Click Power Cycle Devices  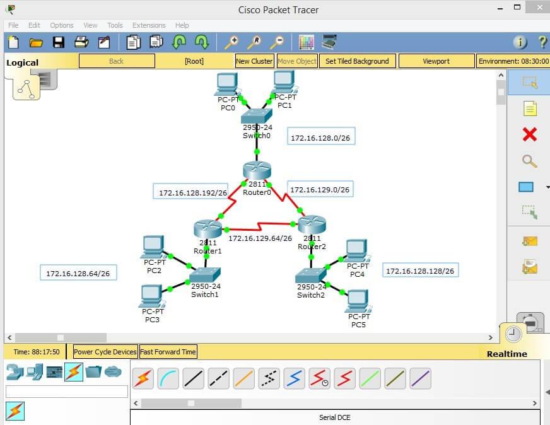(x=105, y=352)
